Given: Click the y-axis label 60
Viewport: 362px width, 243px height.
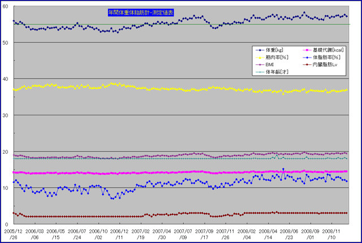Looking at the screenshot, I should pyautogui.click(x=5, y=6).
